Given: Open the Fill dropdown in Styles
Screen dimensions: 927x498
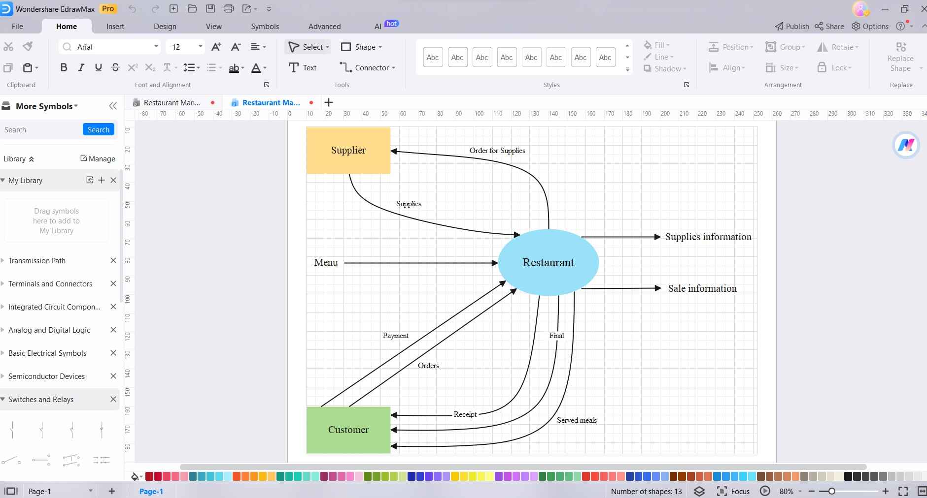Looking at the screenshot, I should [657, 45].
